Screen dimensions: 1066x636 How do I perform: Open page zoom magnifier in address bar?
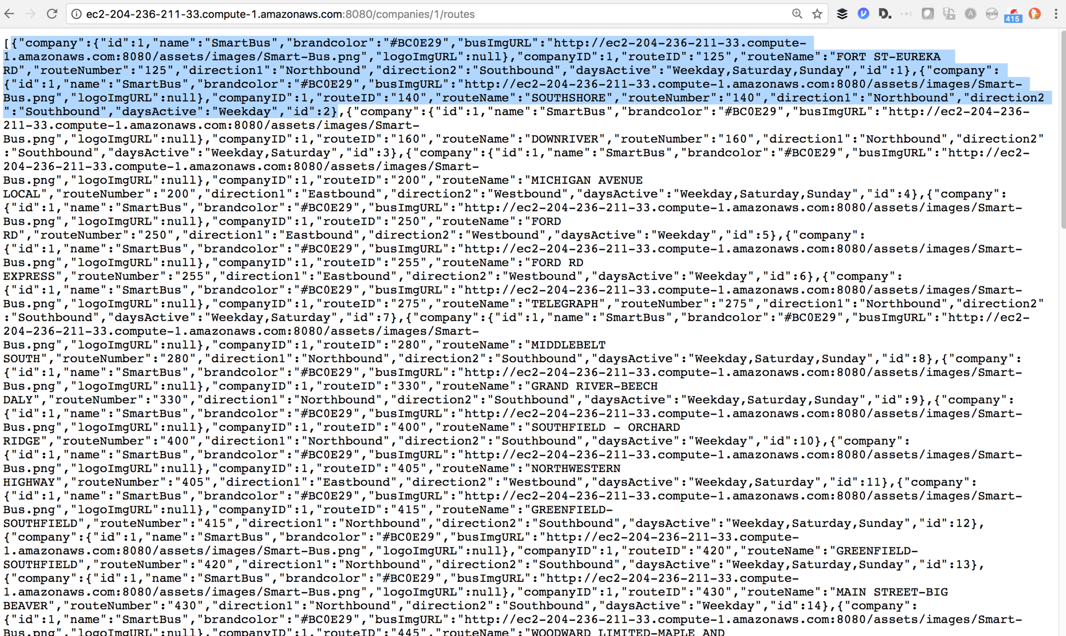[797, 14]
